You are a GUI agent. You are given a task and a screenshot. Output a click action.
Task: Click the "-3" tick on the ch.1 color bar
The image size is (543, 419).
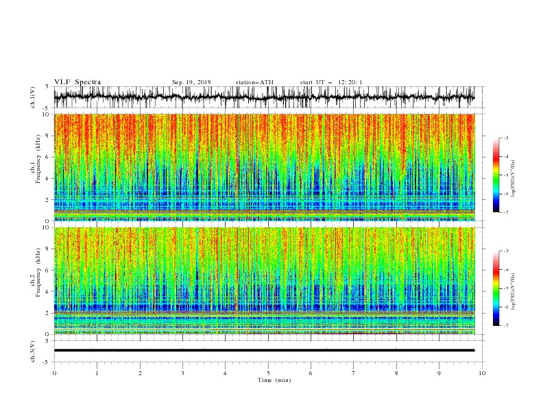(x=505, y=138)
